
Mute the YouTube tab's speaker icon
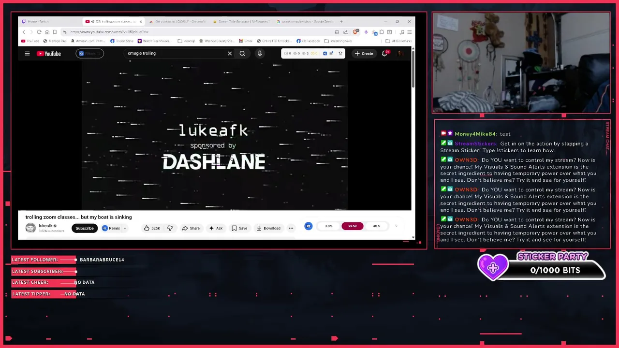pos(92,21)
